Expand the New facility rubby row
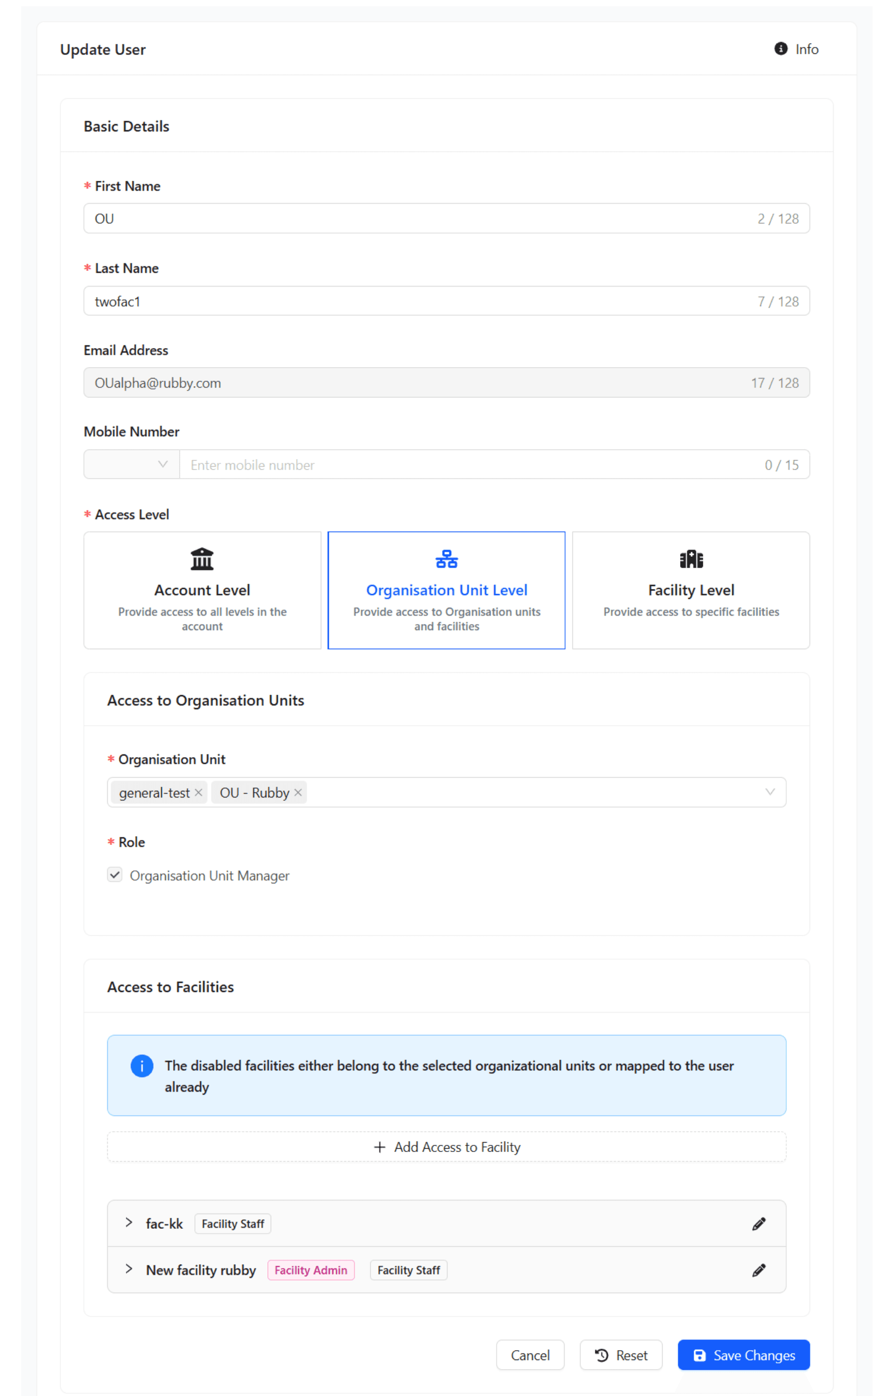Image resolution: width=881 pixels, height=1396 pixels. pos(129,1269)
